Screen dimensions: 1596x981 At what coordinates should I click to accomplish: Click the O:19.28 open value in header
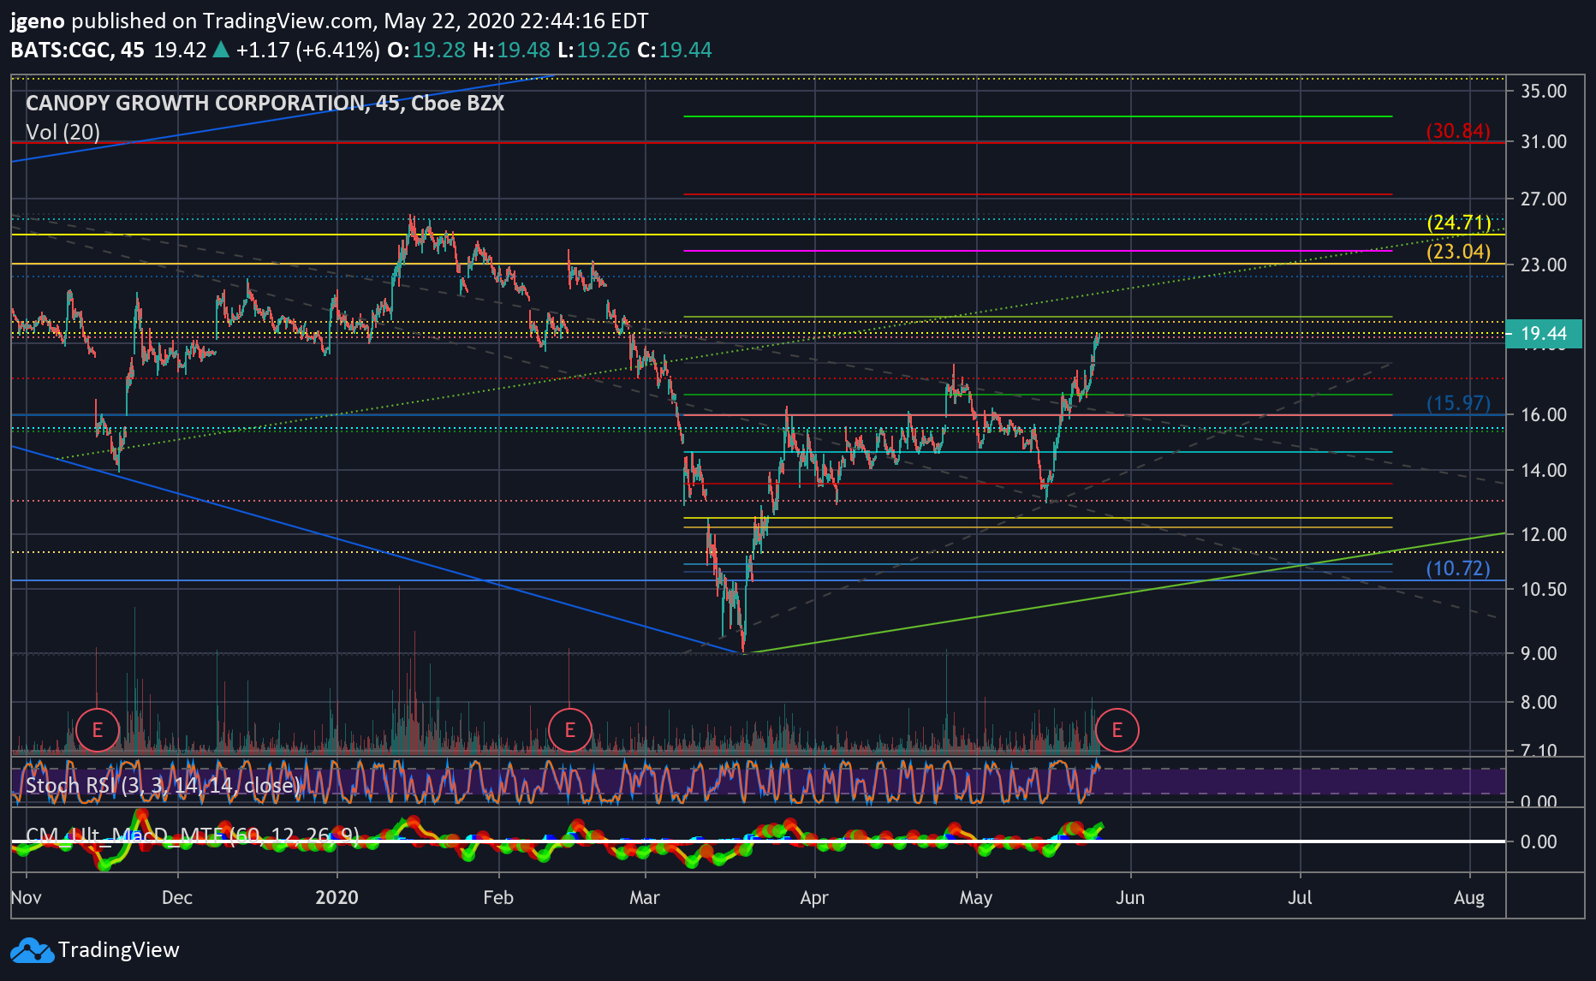[426, 51]
